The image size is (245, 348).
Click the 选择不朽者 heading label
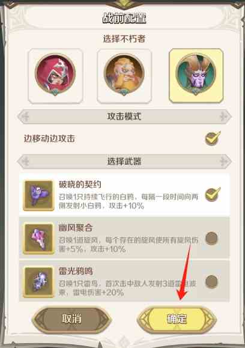(124, 39)
